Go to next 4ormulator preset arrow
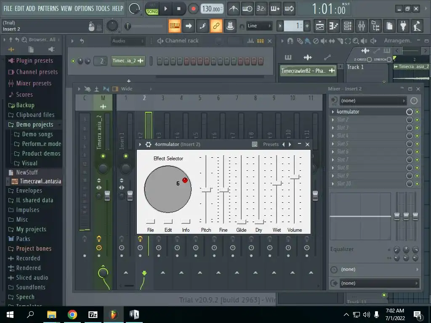This screenshot has width=431, height=323. pyautogui.click(x=290, y=145)
